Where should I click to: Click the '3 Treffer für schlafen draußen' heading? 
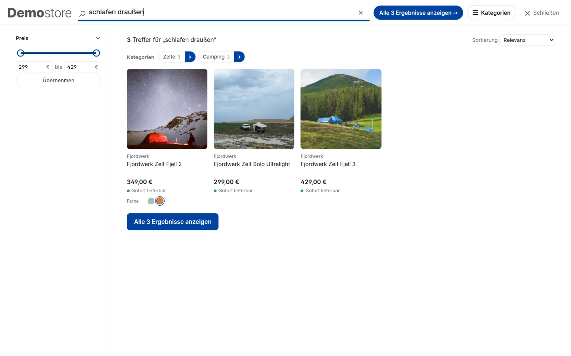click(x=172, y=40)
